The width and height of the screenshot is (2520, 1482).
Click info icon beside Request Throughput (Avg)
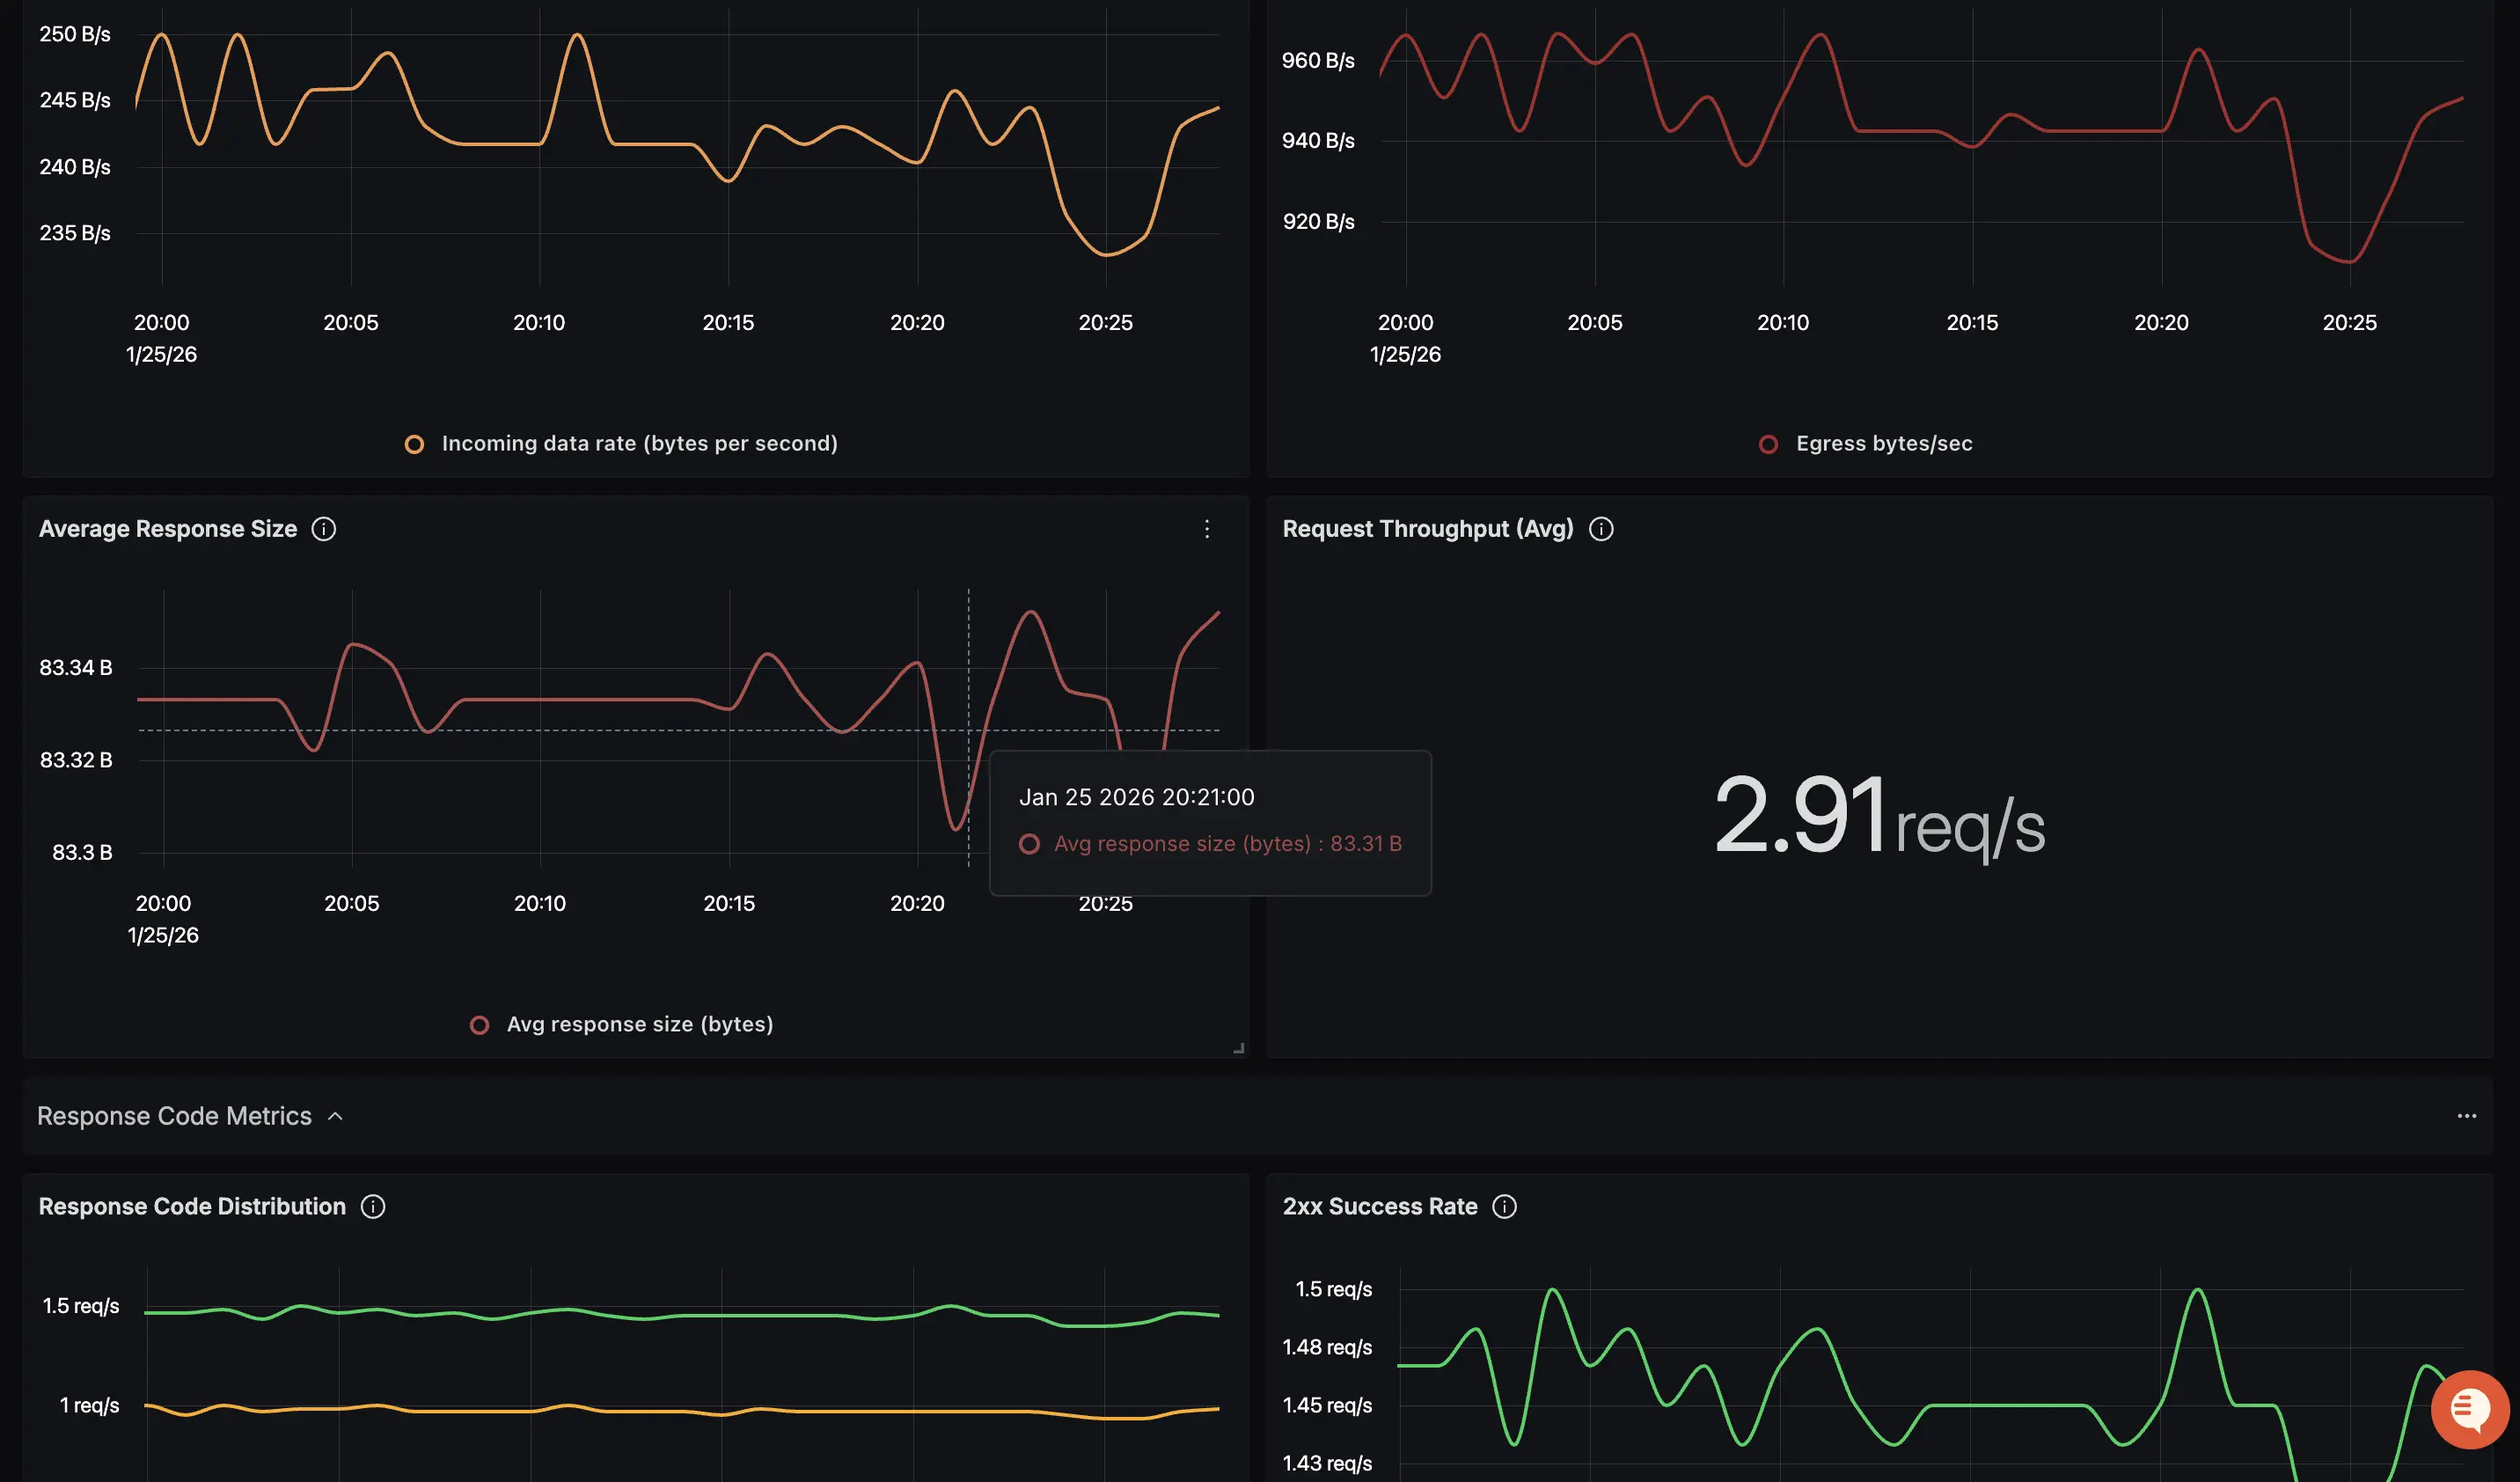pos(1600,529)
